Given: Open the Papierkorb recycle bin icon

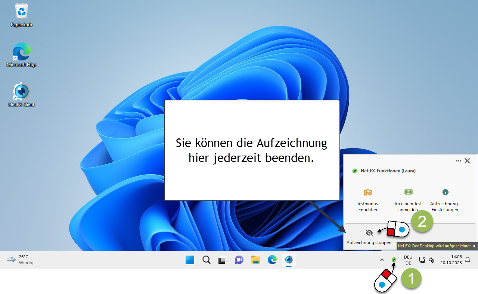Looking at the screenshot, I should click(22, 15).
